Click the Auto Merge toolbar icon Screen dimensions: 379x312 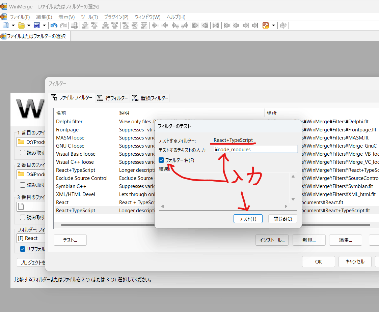point(216,25)
